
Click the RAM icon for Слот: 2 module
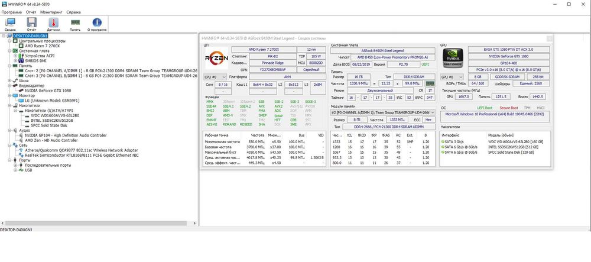click(21, 70)
